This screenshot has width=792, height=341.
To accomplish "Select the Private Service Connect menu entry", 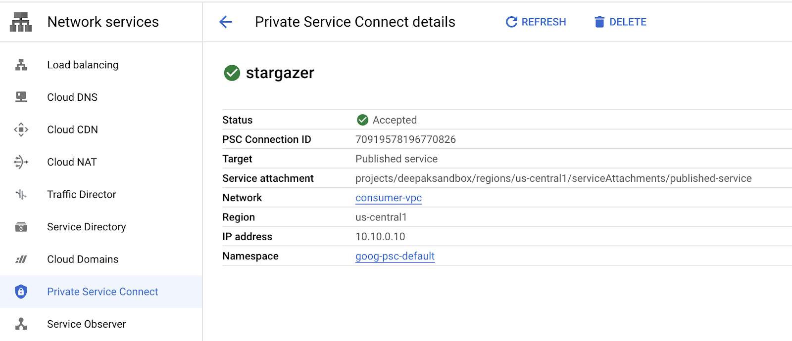I will [x=102, y=292].
